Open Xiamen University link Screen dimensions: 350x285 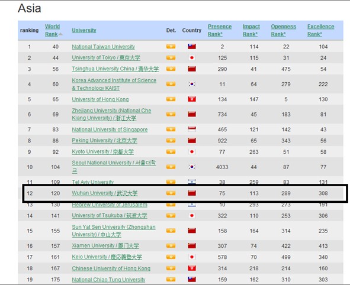(x=105, y=246)
